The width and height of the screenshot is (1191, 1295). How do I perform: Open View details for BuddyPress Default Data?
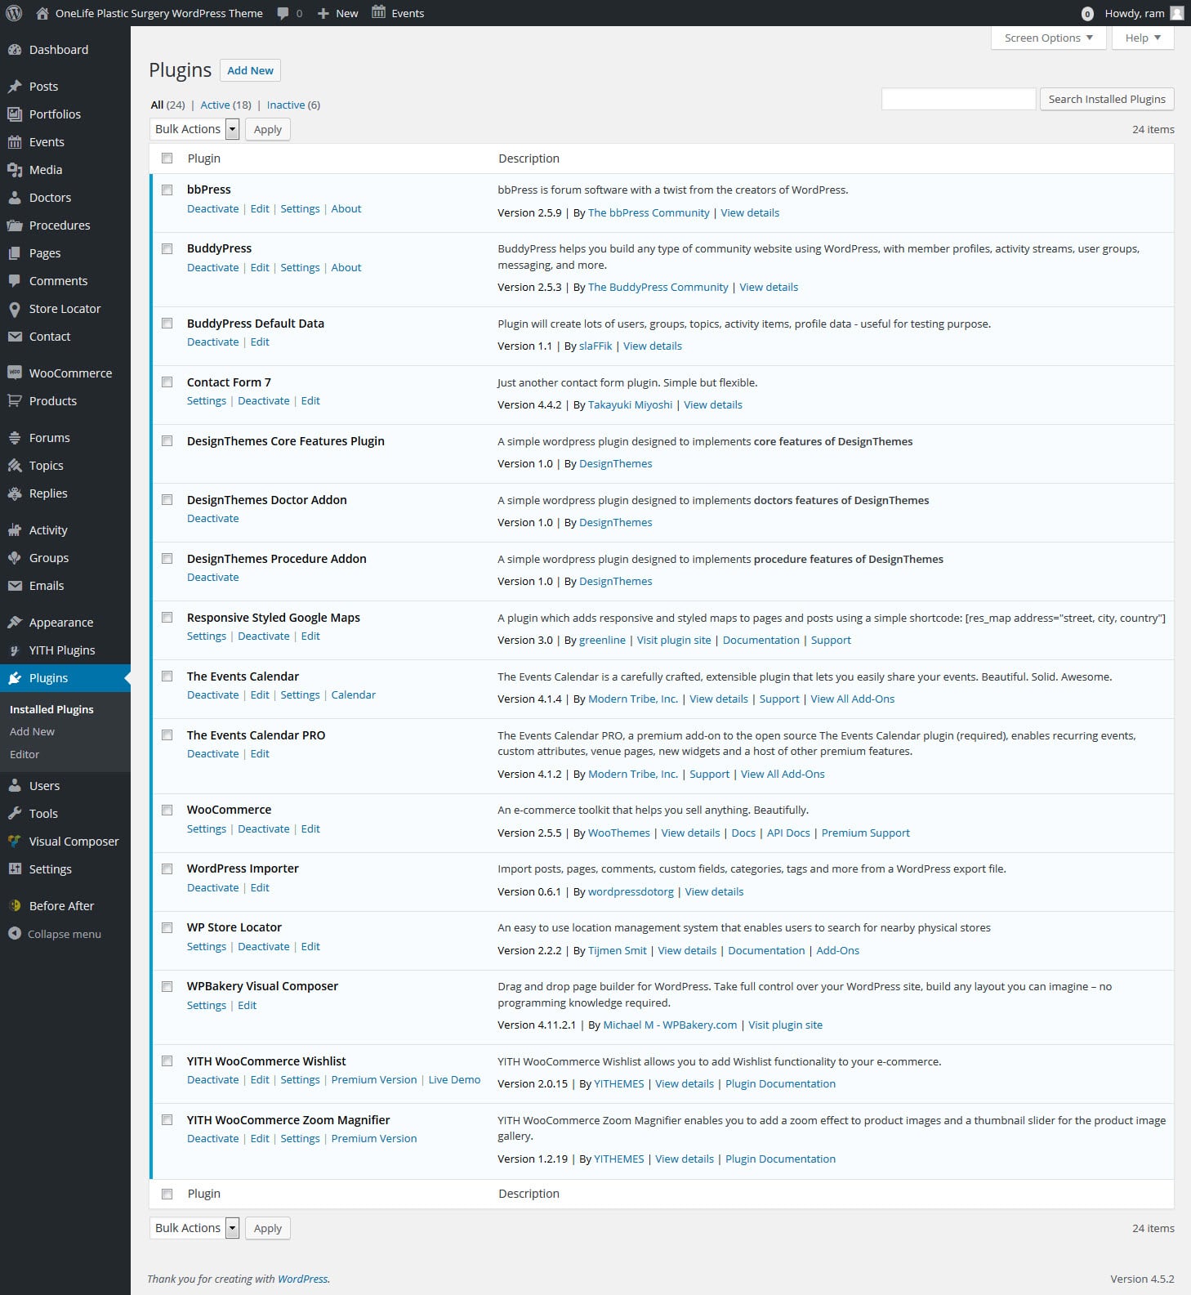653,346
